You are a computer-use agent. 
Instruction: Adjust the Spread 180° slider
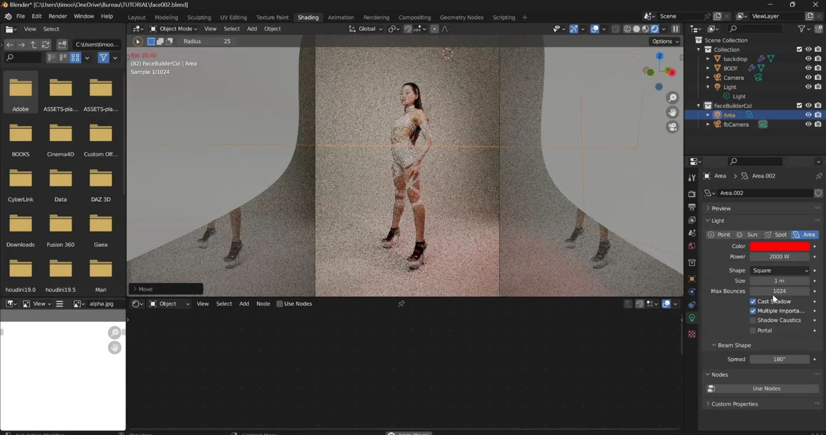(780, 360)
